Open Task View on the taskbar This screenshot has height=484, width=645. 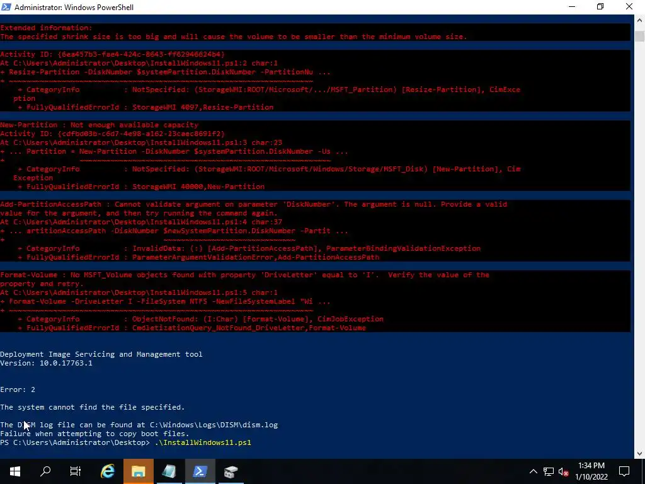pyautogui.click(x=76, y=471)
